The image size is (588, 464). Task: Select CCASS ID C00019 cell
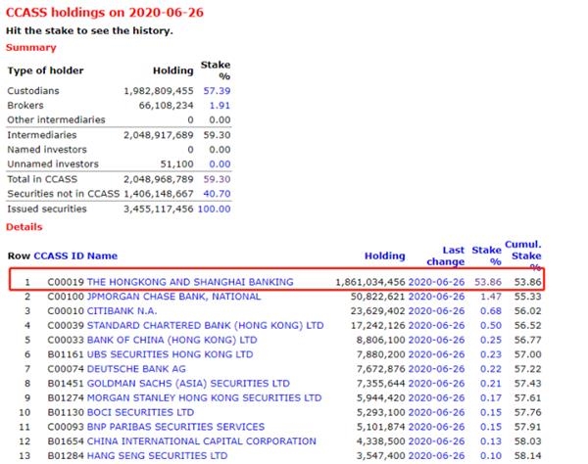[x=66, y=282]
